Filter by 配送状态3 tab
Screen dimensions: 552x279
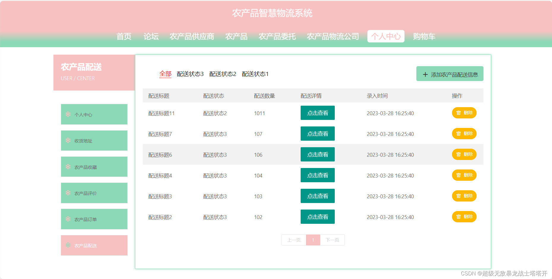coord(190,74)
